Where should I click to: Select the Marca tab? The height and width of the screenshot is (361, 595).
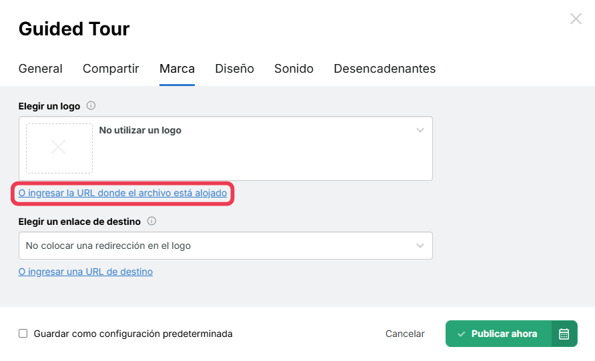[x=177, y=69]
